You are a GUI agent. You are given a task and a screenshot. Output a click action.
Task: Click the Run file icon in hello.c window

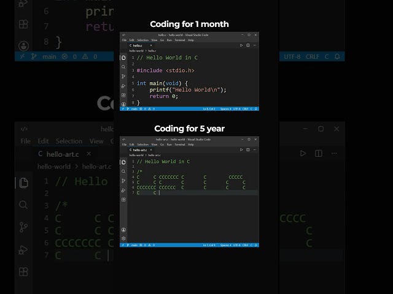pos(241,45)
